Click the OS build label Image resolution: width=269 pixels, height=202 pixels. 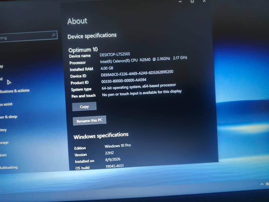coord(82,168)
